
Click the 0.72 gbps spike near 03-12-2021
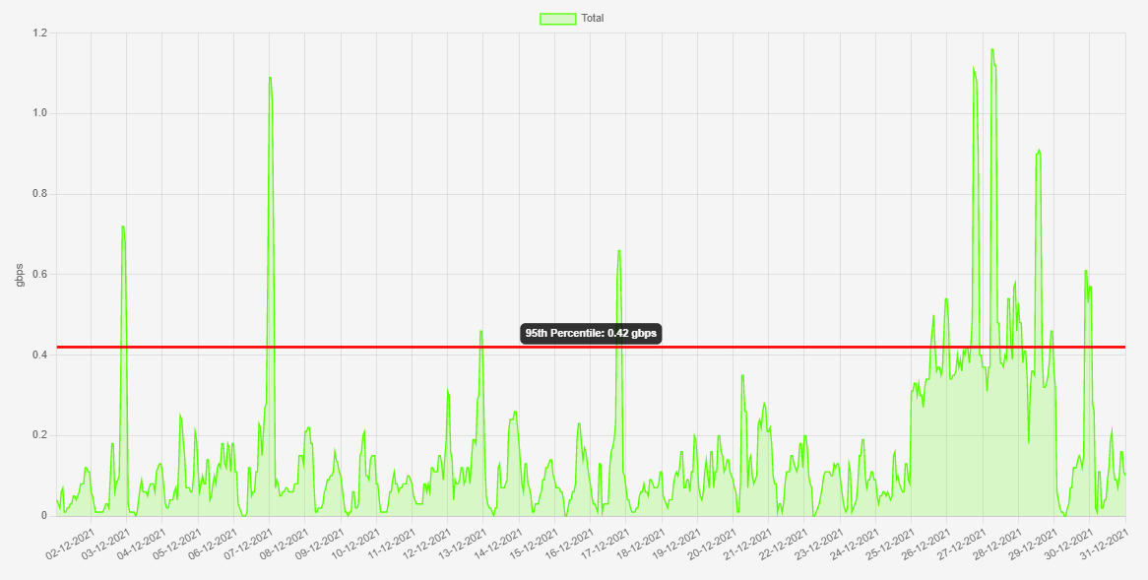click(x=123, y=227)
